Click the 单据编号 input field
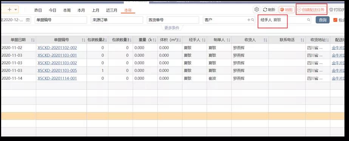Image resolution: width=349 pixels, height=141 pixels. pos(61,20)
